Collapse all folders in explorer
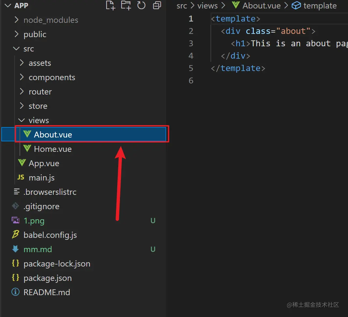348x317 pixels. point(157,5)
